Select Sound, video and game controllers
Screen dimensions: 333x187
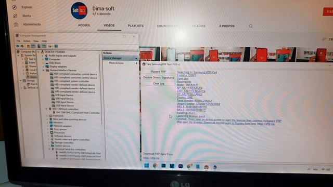point(72,140)
